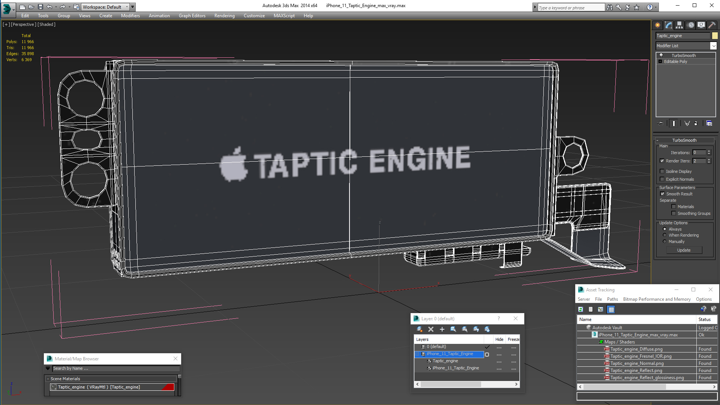Open the MAXScript menu

pyautogui.click(x=284, y=16)
